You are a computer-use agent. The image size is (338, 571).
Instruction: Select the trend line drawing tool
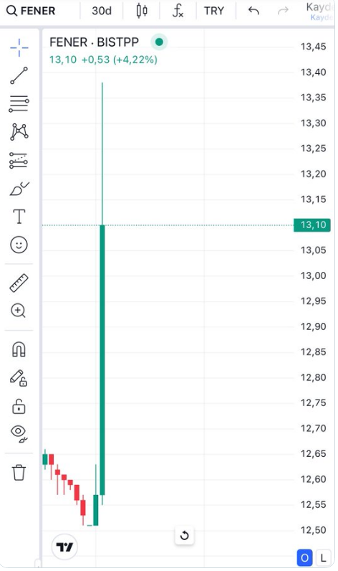click(x=19, y=75)
